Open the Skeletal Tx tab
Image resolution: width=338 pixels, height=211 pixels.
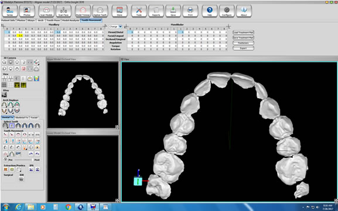(22, 117)
